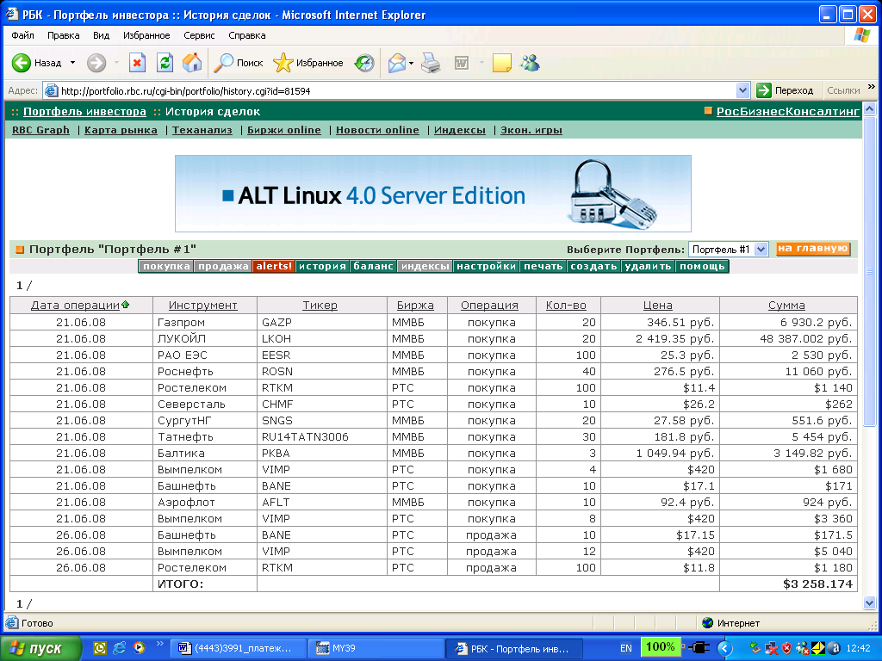
Task: Click the ALT Linux 4.0 Server banner
Action: tap(433, 194)
